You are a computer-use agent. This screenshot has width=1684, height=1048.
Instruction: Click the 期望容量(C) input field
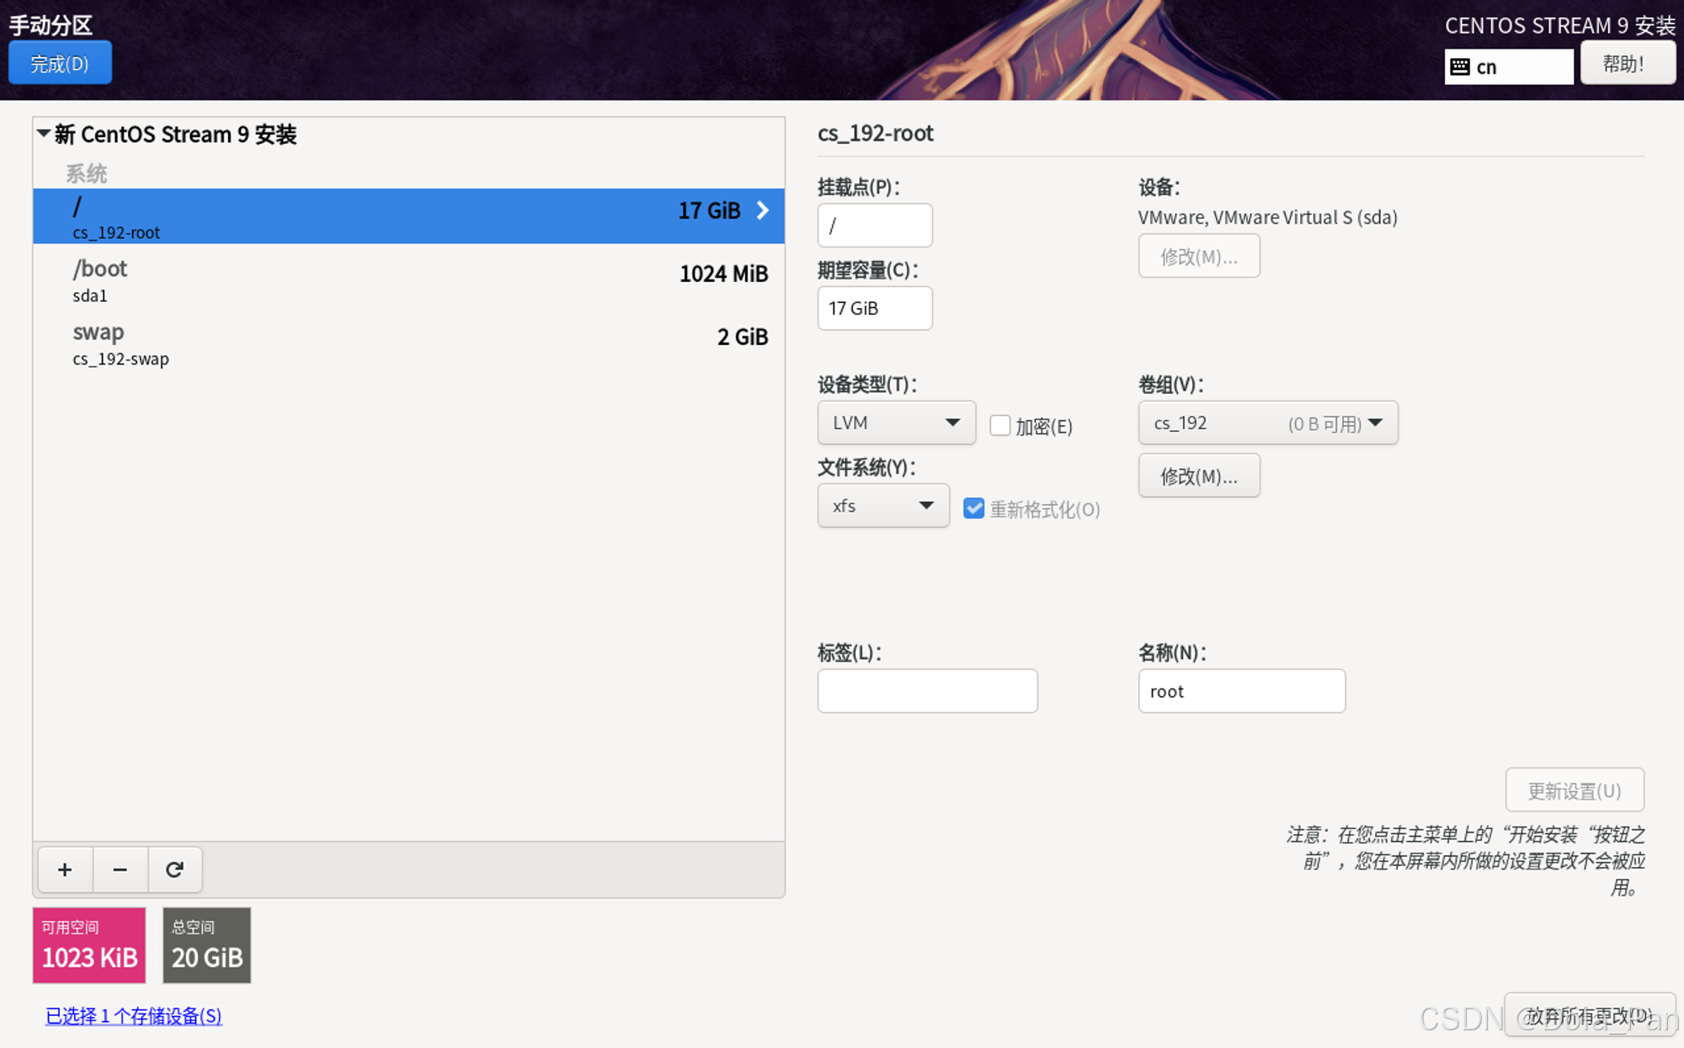[875, 308]
